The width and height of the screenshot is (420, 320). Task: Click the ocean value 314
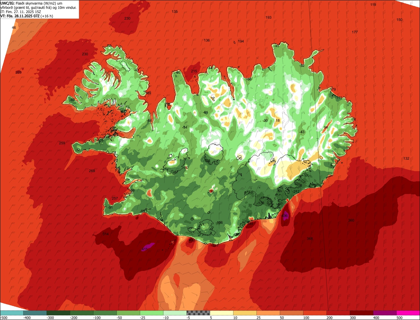[105, 234]
